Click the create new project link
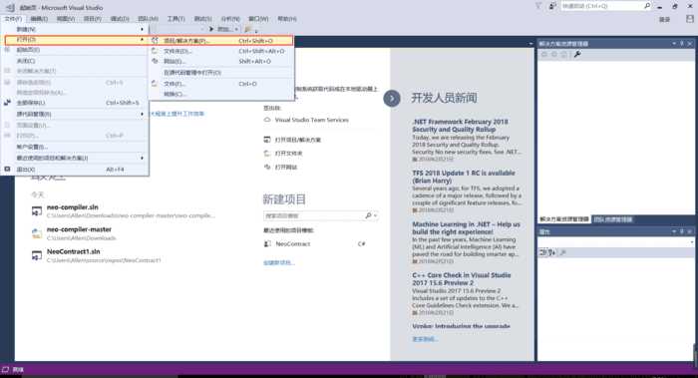 [x=278, y=262]
